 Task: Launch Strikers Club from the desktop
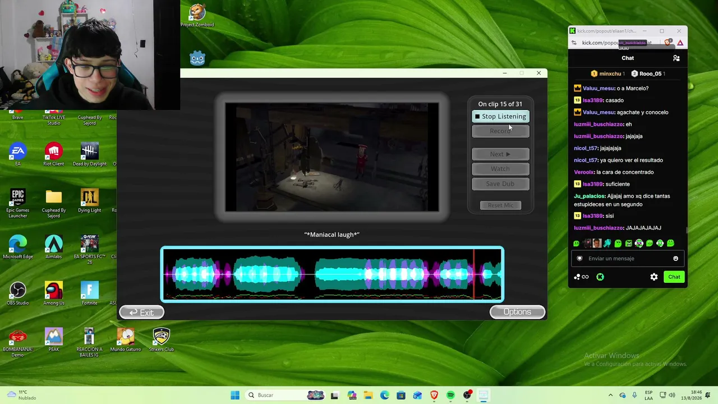[161, 340]
